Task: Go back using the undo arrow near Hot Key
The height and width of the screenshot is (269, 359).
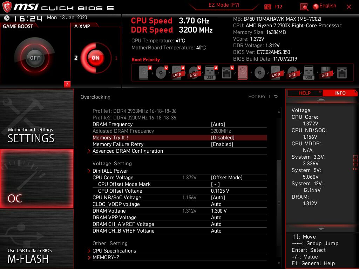Action: 276,97
